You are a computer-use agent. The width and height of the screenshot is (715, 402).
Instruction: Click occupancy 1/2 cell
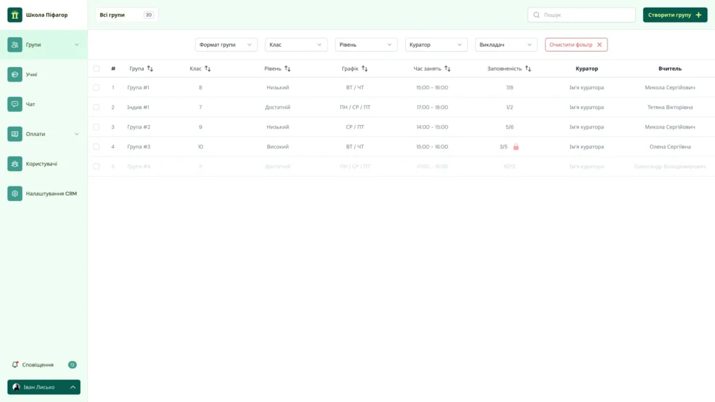(509, 107)
